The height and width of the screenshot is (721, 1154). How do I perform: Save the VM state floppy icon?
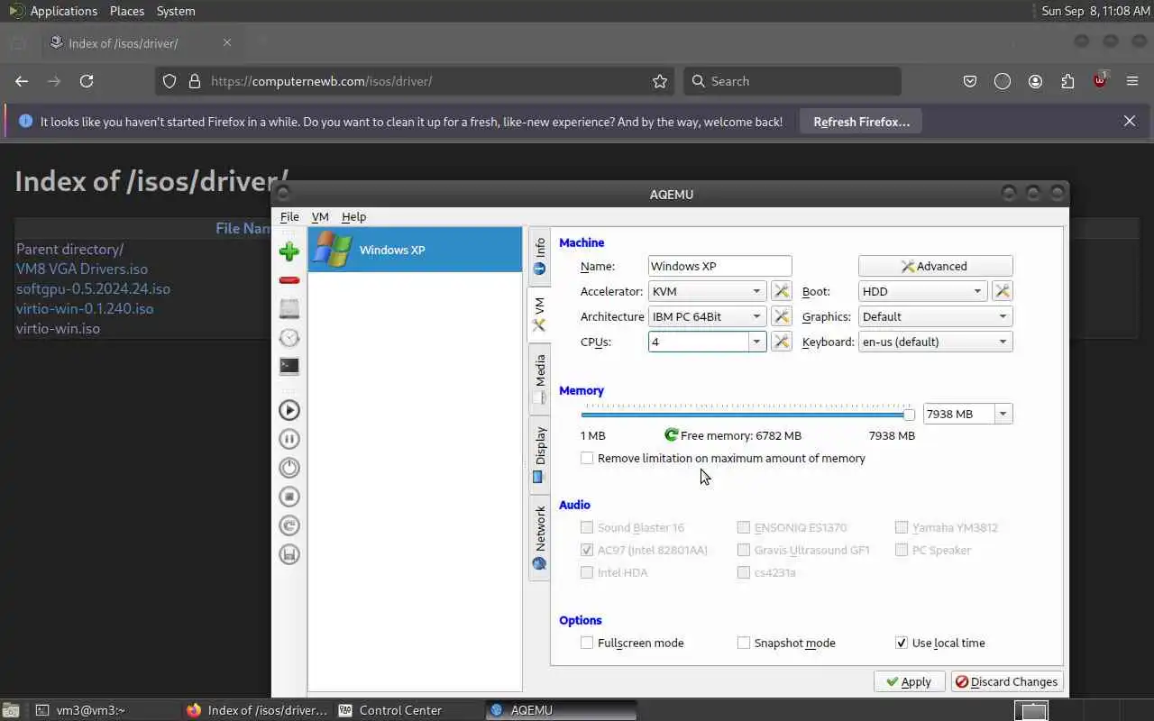pyautogui.click(x=289, y=554)
